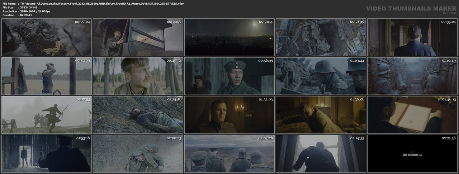Click the File Size label

coord(8,7)
